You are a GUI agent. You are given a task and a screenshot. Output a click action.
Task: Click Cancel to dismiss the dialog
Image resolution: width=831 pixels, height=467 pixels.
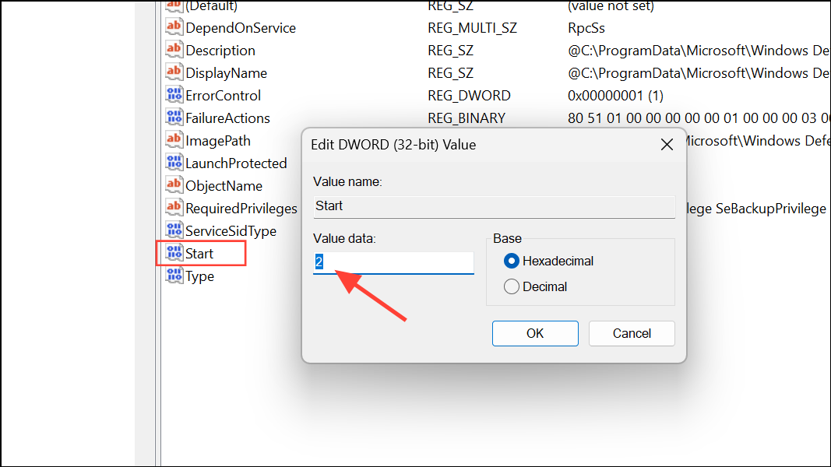click(631, 333)
